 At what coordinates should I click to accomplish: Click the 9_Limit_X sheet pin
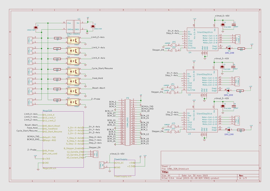coord(49,115)
